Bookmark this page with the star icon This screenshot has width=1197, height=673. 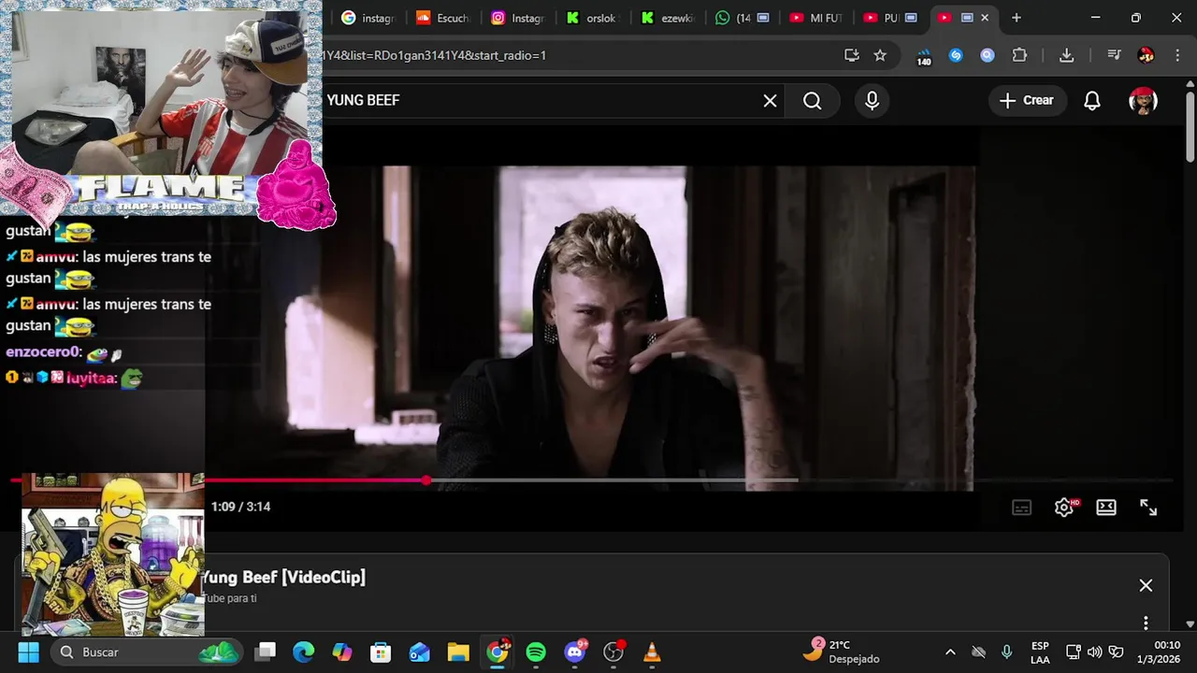coord(880,55)
